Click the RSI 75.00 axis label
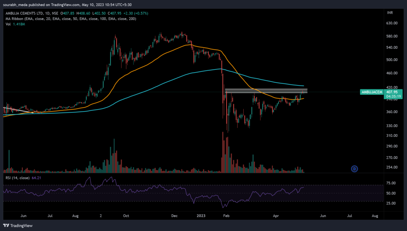 coord(391,183)
